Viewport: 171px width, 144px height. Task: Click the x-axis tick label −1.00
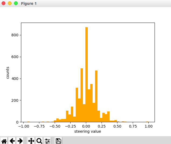[x=24, y=126]
